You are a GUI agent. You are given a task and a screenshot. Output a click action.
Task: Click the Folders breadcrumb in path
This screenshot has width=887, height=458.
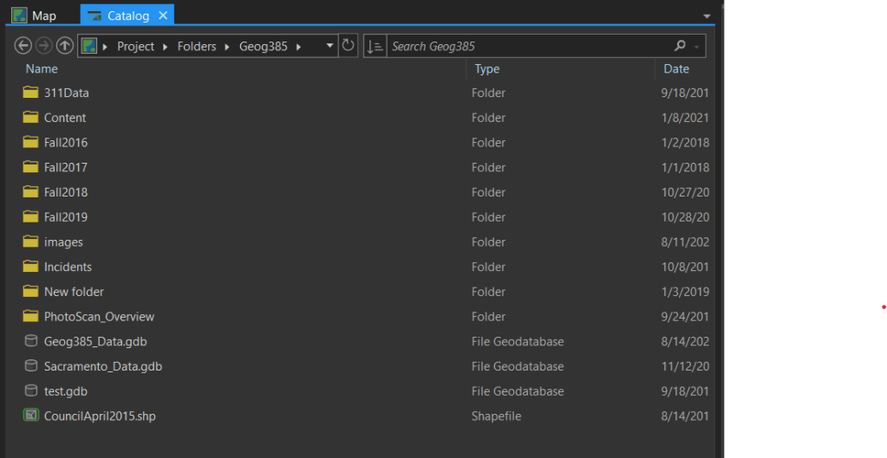click(197, 46)
